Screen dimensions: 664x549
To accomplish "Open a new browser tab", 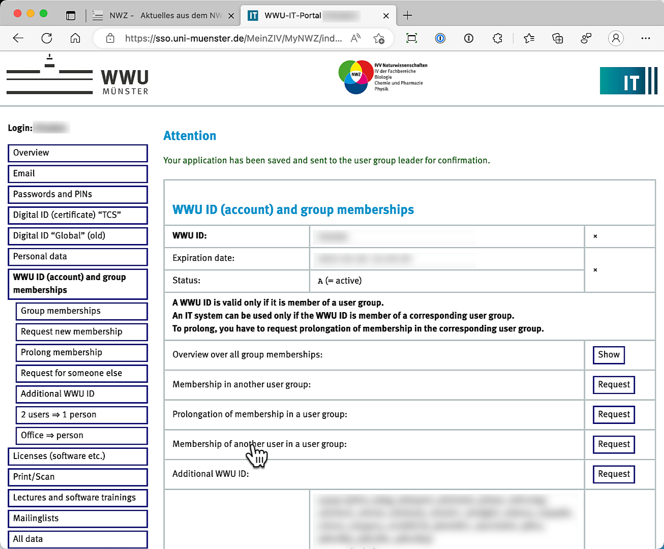I will tap(407, 15).
